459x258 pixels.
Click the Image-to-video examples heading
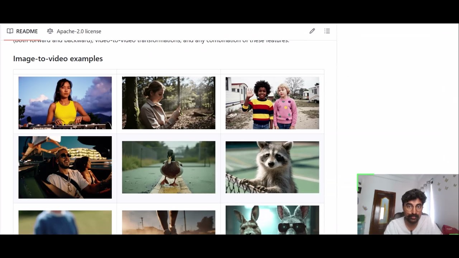[58, 58]
